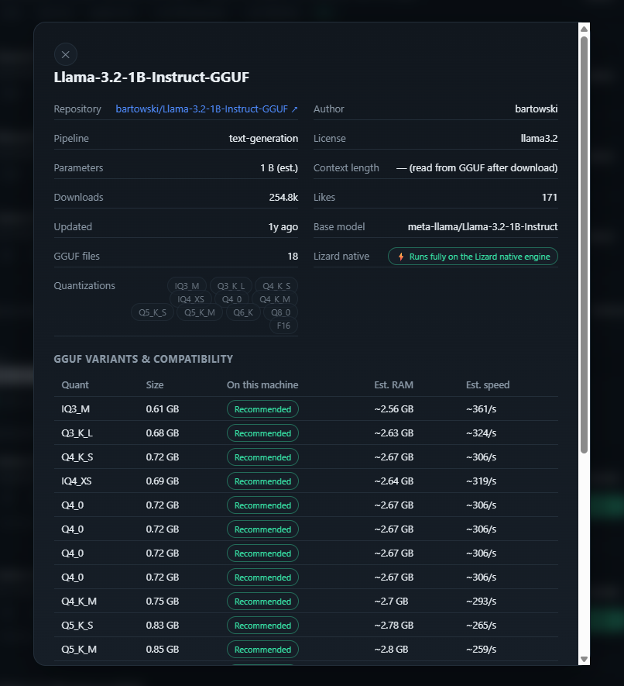624x686 pixels.
Task: Click the Recommended badge in the IQ4_XS table row
Action: click(262, 481)
